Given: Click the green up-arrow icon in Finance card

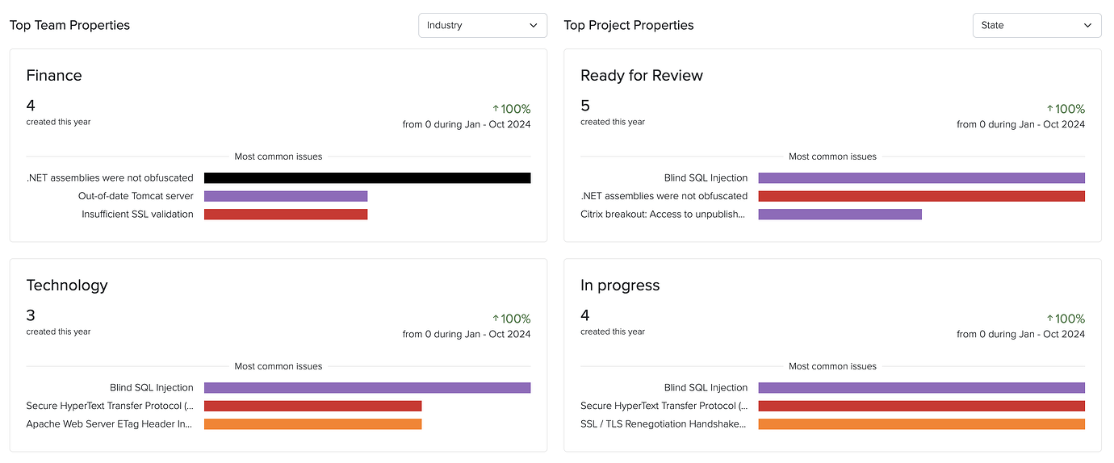Looking at the screenshot, I should 496,109.
